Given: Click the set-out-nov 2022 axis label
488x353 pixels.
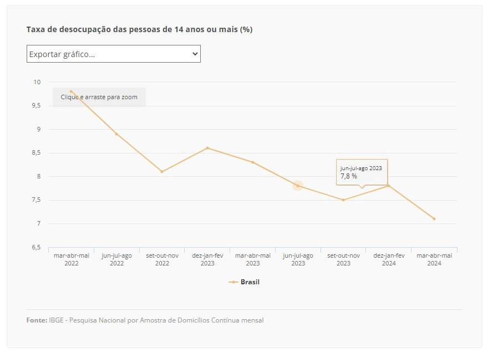Looking at the screenshot, I should [162, 259].
